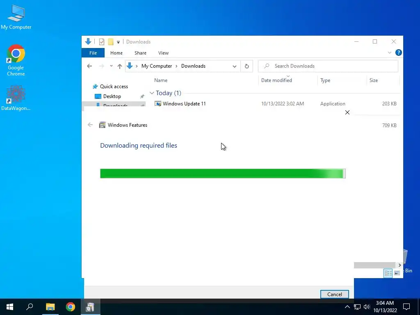Open recent locations dropdown
The height and width of the screenshot is (315, 420).
111,66
